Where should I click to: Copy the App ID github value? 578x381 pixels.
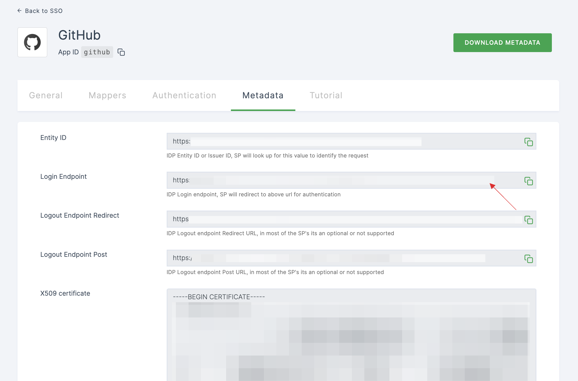tap(121, 52)
